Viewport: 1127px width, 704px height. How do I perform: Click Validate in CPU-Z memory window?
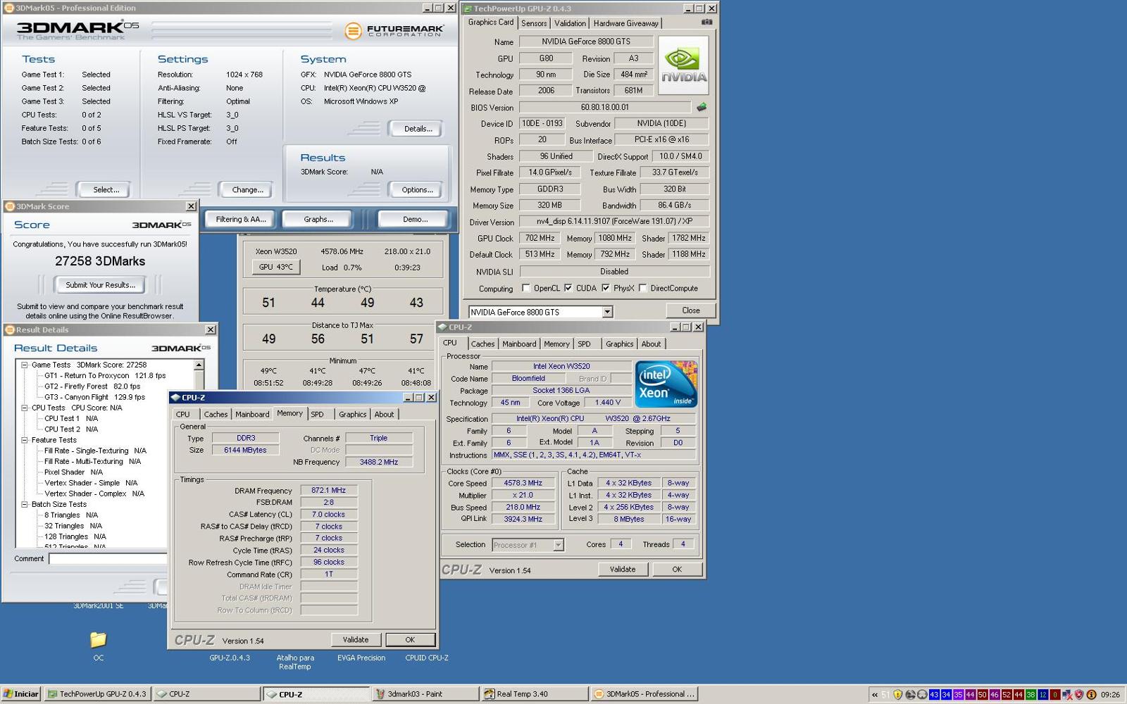click(x=356, y=639)
